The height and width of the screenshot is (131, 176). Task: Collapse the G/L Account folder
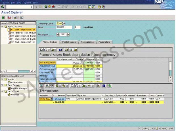tap(2, 91)
